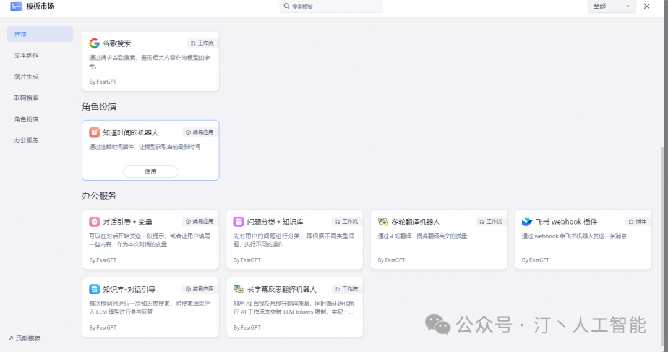Click the 知识库+对话引导 database icon
The height and width of the screenshot is (352, 668).
[x=94, y=289]
